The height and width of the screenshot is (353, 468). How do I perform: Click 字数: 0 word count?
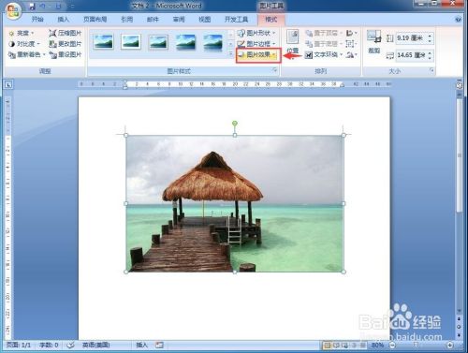pyautogui.click(x=49, y=345)
